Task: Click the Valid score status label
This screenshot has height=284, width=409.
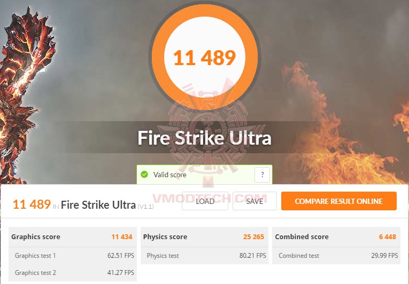Action: click(170, 175)
